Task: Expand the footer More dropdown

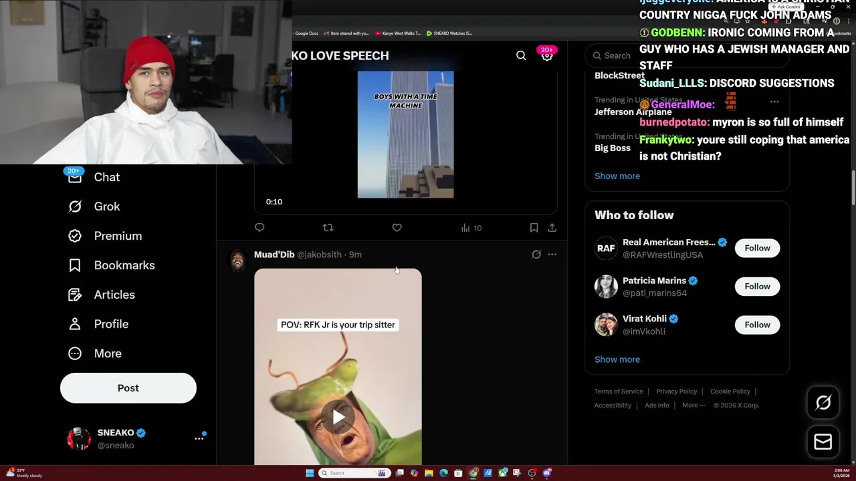Action: pyautogui.click(x=693, y=406)
